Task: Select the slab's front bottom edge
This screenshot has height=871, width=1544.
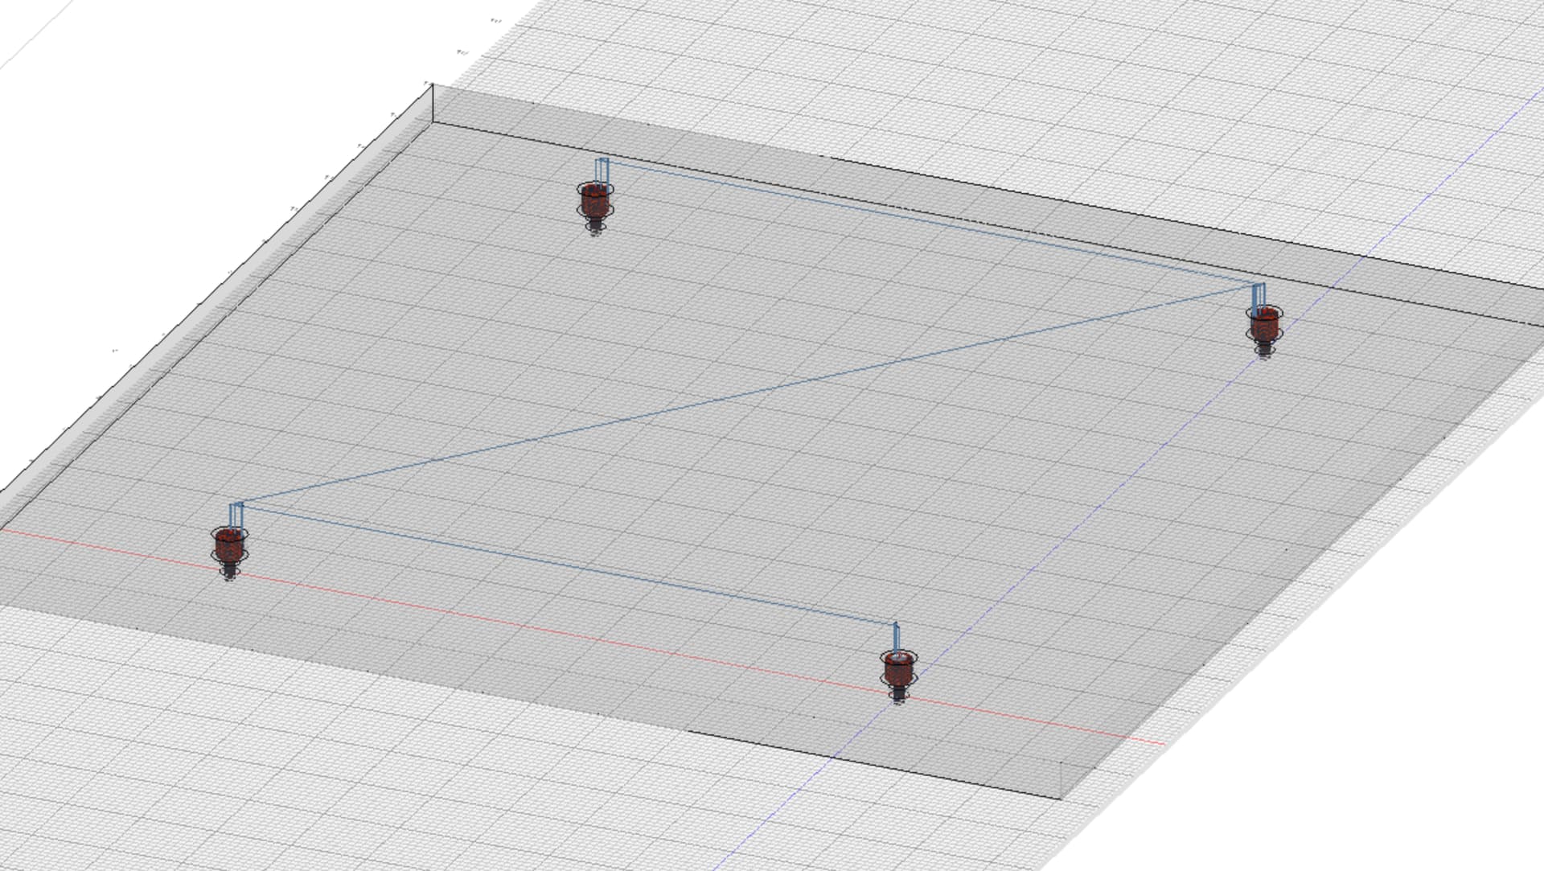Action: click(x=877, y=765)
